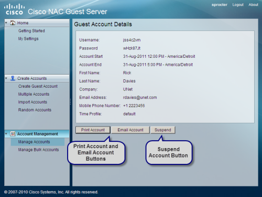262x197 pixels.
Task: Click the sprocter username link
Action: pos(220,5)
